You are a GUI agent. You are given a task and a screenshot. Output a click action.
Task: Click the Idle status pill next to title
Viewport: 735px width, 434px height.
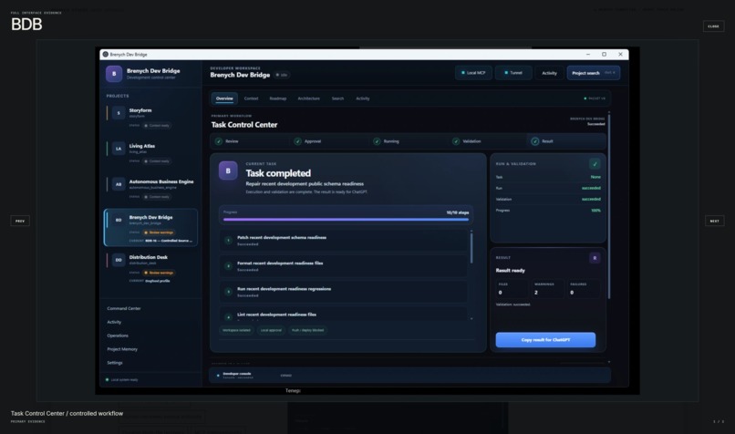282,75
